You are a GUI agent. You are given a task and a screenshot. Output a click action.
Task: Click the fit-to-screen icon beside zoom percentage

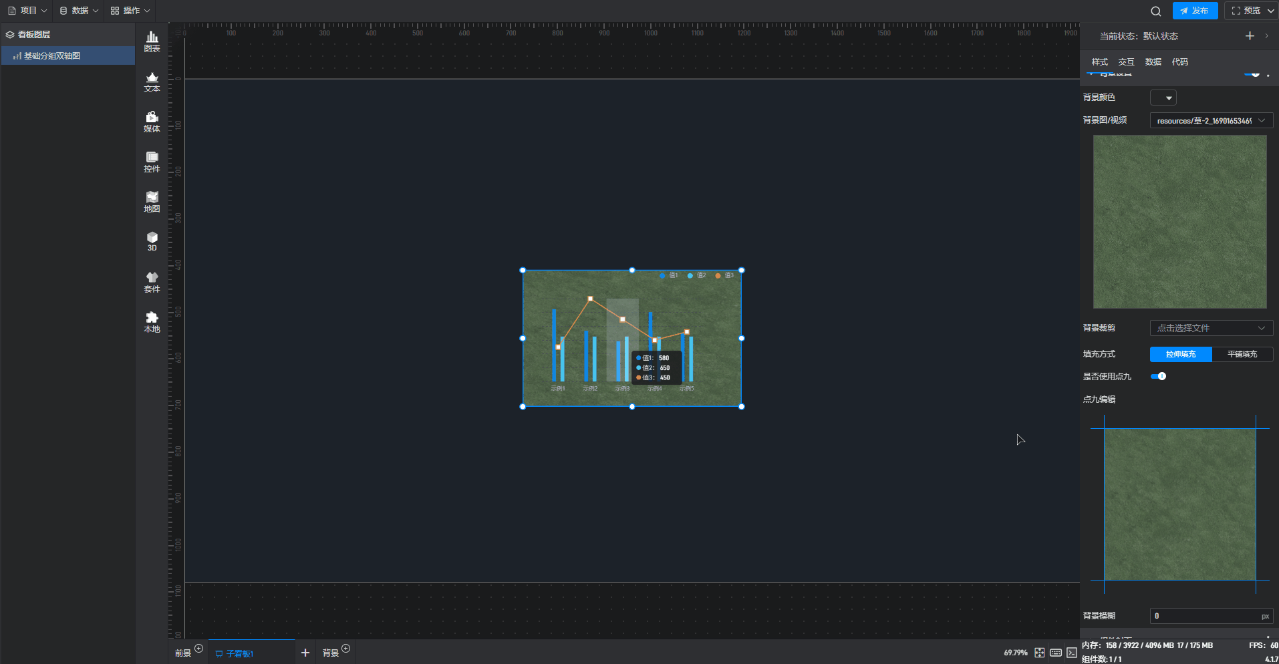point(1039,653)
